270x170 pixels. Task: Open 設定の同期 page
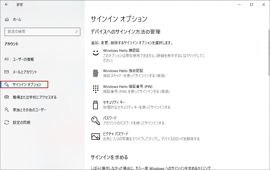click(21, 123)
